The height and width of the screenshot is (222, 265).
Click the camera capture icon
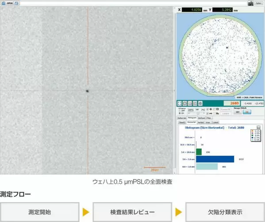[250, 4]
